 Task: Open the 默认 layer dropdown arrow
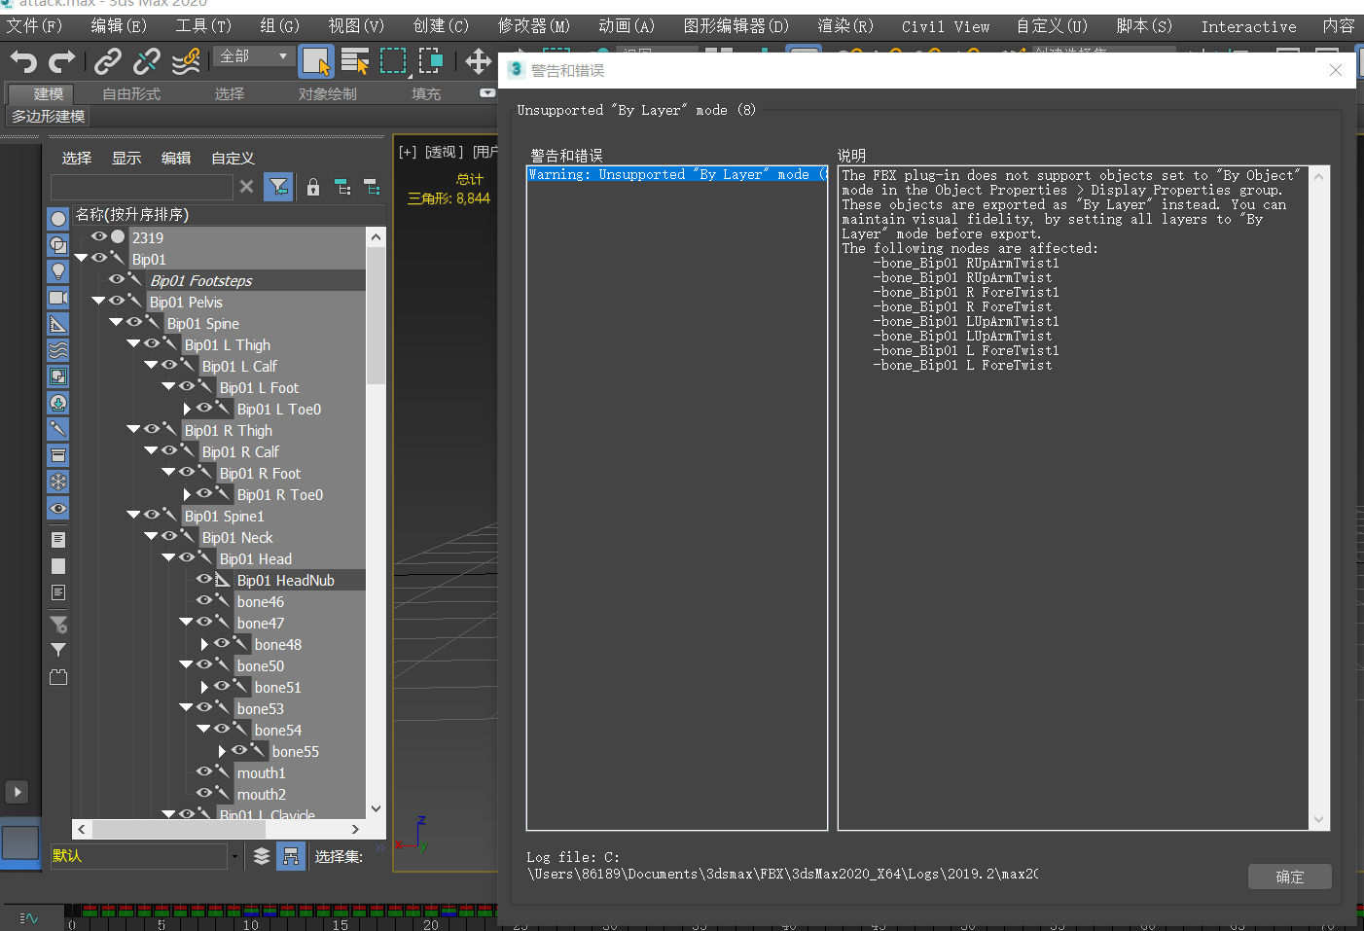(x=234, y=856)
